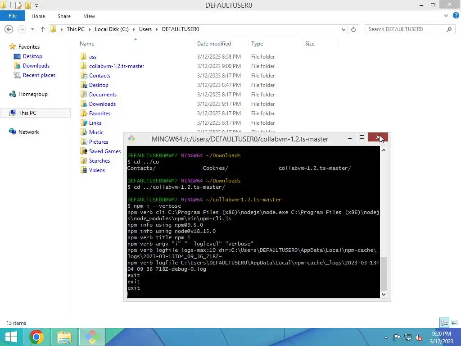Click Users in the address bar path
461x346 pixels.
[145, 29]
